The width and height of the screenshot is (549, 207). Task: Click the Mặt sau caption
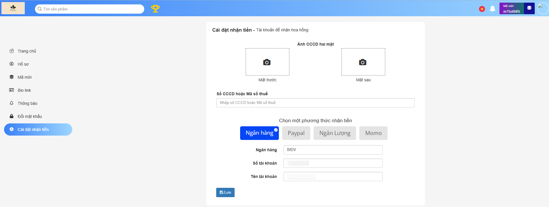click(x=363, y=80)
